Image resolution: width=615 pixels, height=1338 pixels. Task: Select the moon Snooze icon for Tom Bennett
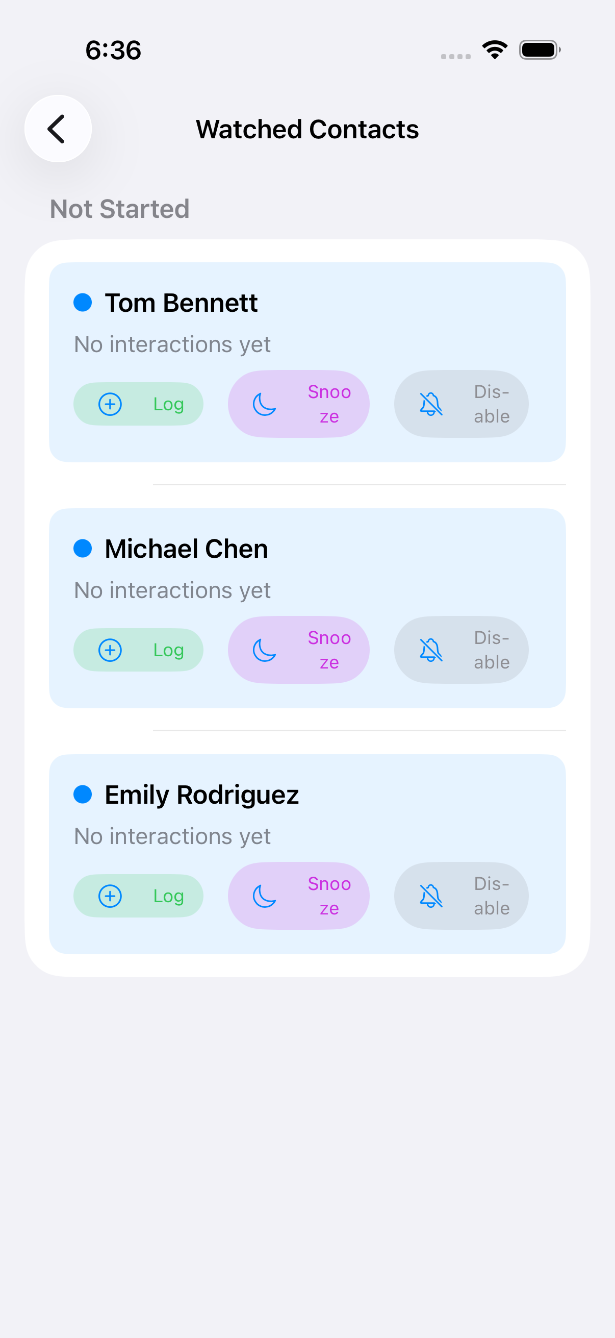[264, 405]
